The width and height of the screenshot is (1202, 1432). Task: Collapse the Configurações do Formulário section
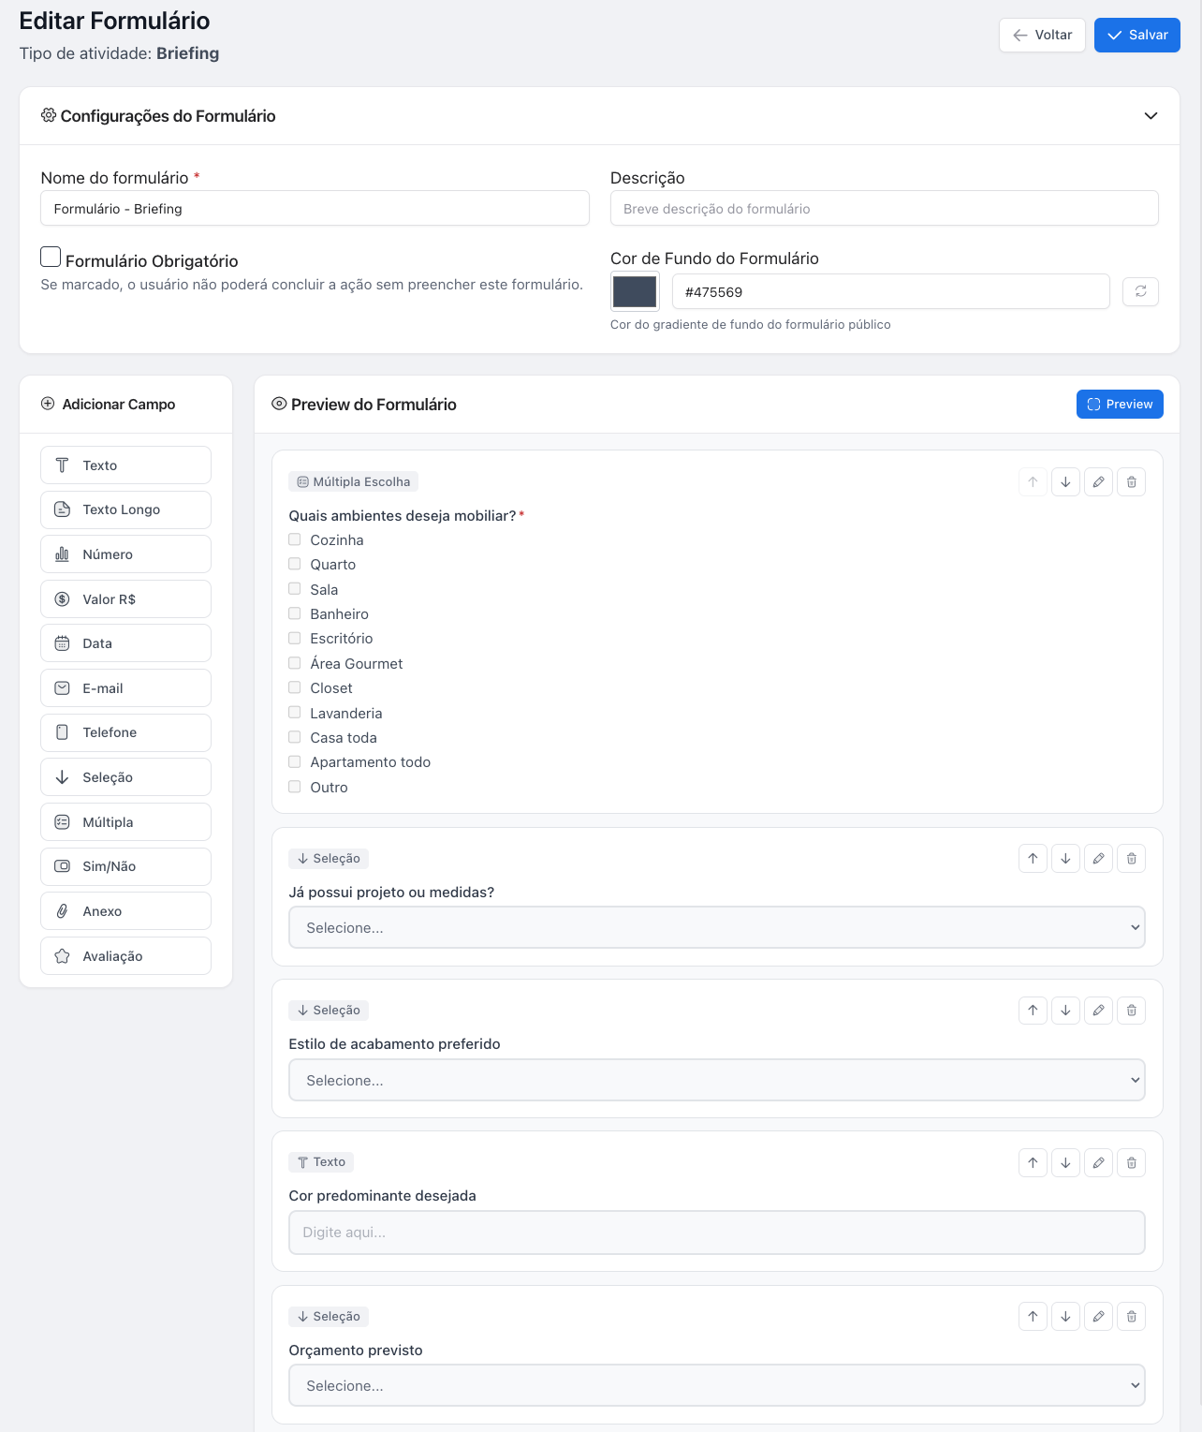tap(1151, 116)
